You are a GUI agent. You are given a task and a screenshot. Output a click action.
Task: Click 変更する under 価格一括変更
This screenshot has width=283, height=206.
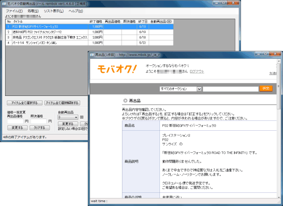click(x=17, y=128)
